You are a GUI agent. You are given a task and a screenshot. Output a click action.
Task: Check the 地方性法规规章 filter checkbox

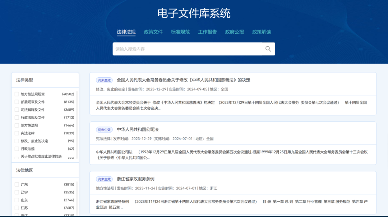17,94
